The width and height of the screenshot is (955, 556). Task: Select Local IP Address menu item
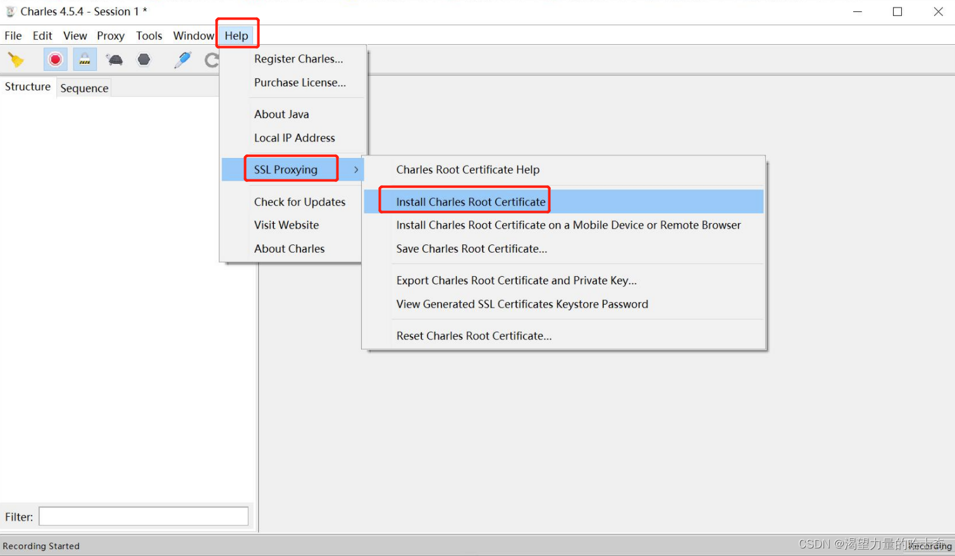coord(295,138)
